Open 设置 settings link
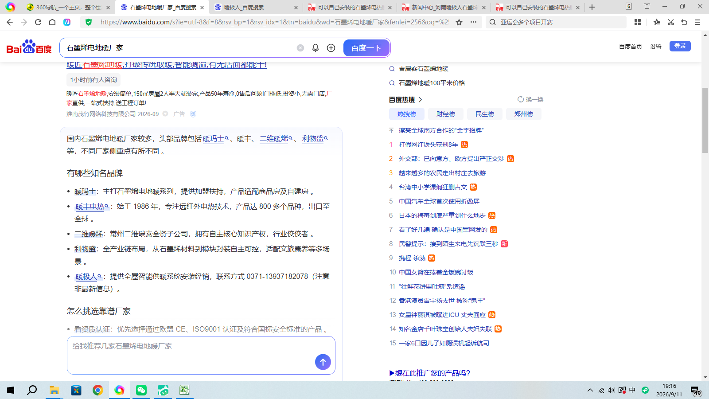 (656, 47)
